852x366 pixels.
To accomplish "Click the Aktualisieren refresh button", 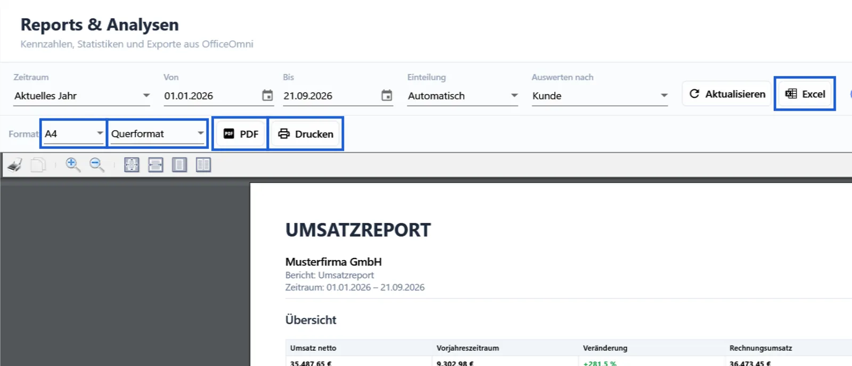I will pos(727,94).
